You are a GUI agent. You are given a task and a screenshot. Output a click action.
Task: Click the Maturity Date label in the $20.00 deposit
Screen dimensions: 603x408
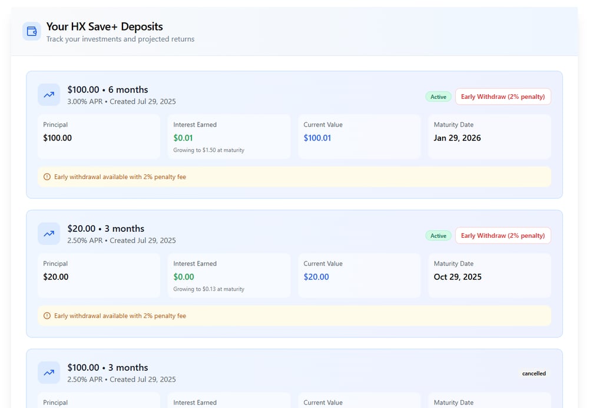[x=454, y=263]
